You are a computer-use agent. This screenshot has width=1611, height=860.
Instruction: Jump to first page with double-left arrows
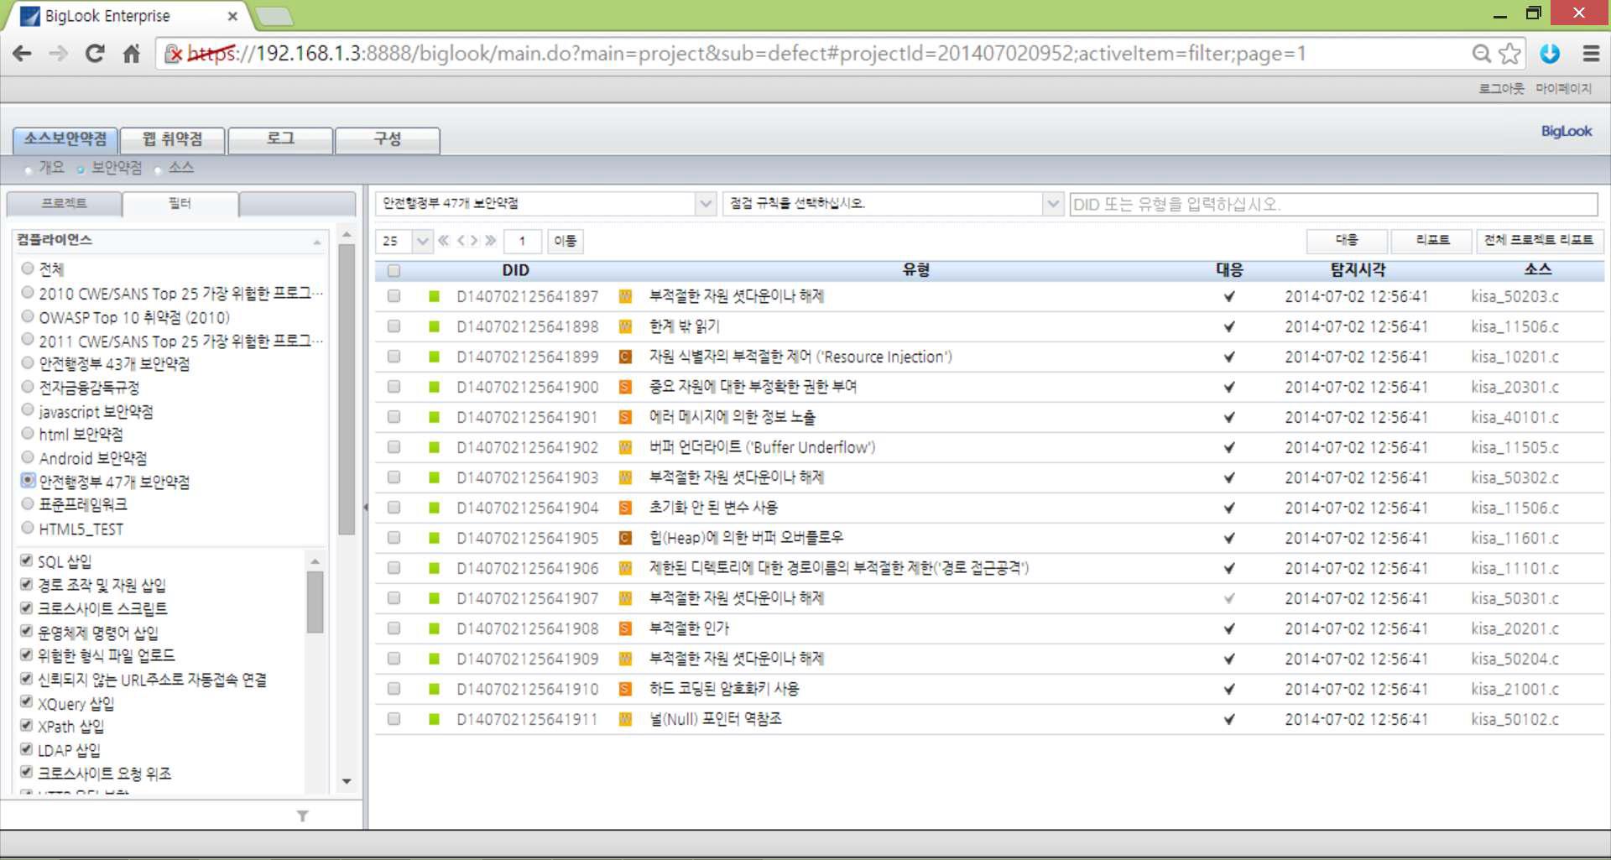tap(444, 241)
